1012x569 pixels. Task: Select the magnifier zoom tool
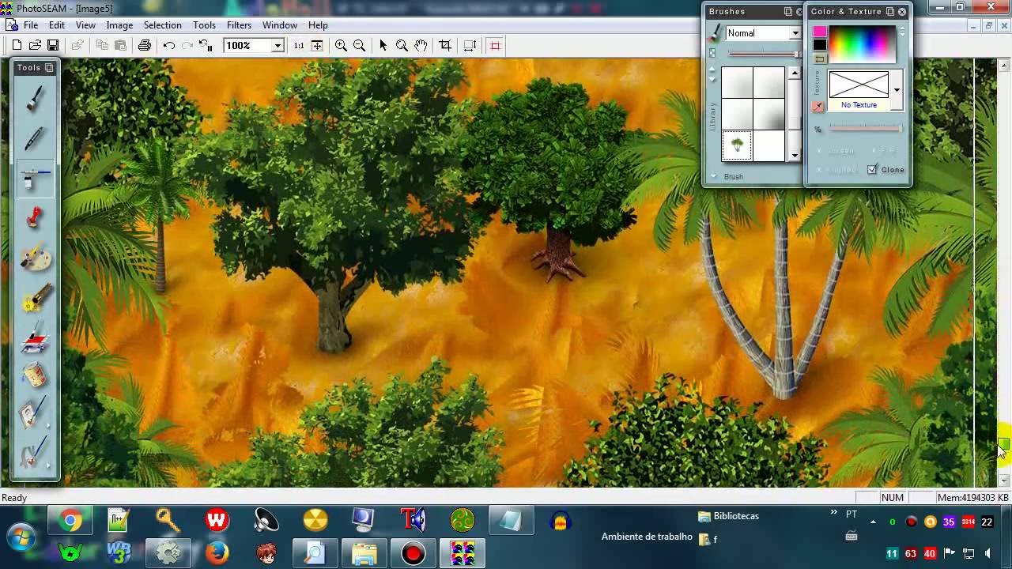tap(402, 46)
